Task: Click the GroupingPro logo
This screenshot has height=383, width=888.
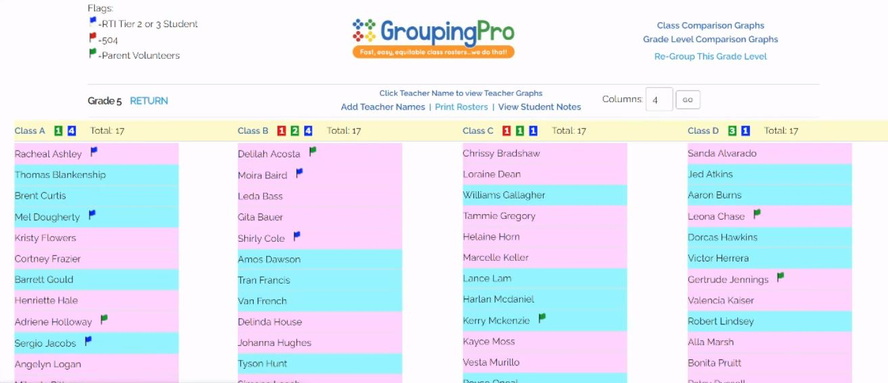Action: [434, 38]
